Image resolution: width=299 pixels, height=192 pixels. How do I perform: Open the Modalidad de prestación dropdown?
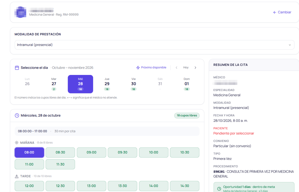point(154,45)
